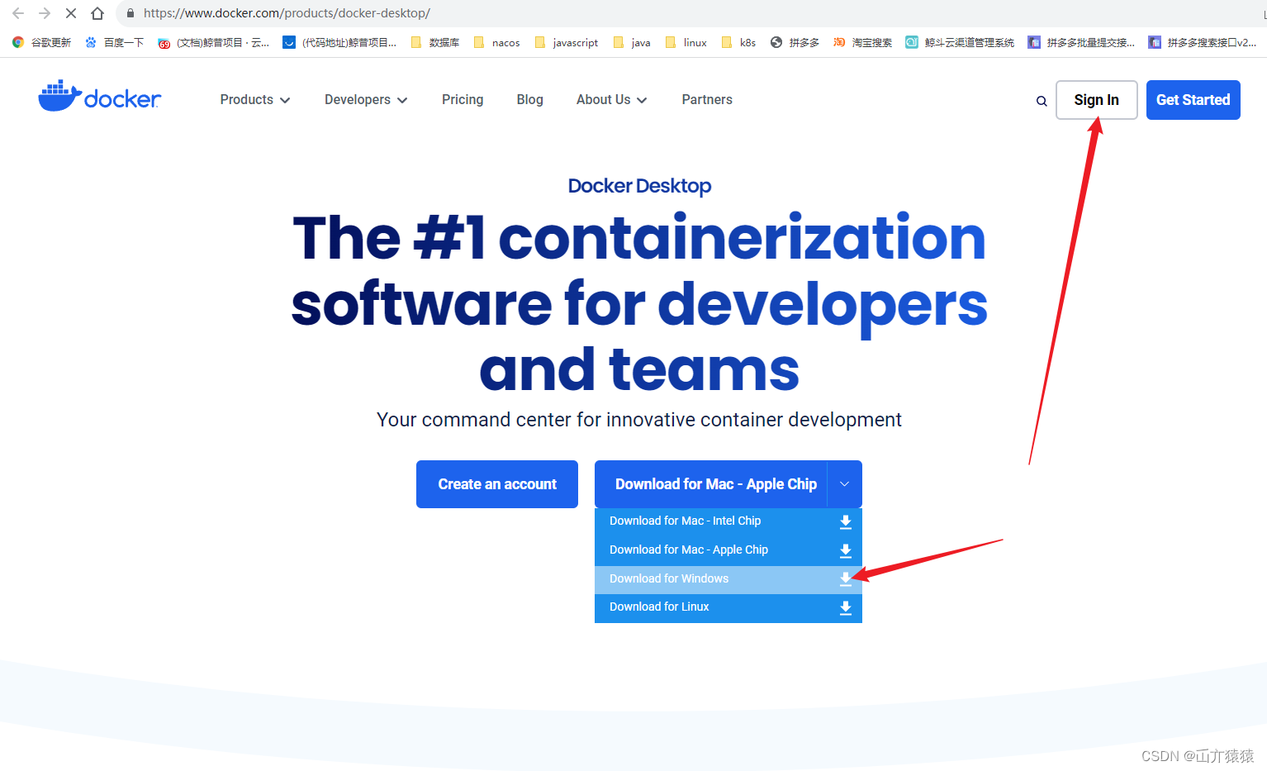Choose Download for Linux
Viewport: 1267px width, 771px height.
pyautogui.click(x=728, y=607)
